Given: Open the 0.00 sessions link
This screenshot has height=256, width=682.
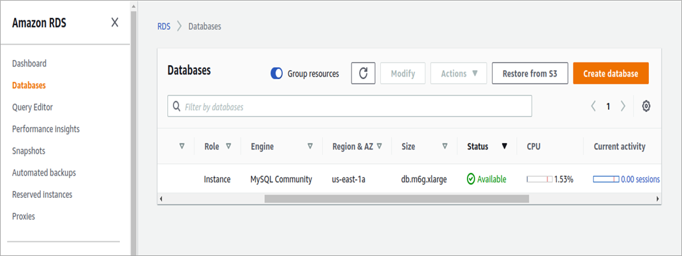Looking at the screenshot, I should [641, 179].
